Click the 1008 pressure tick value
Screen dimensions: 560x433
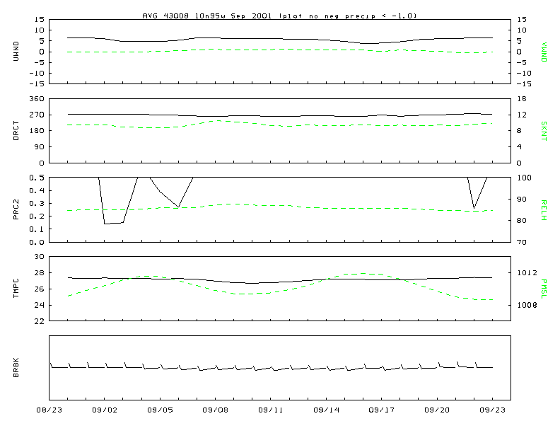point(527,306)
